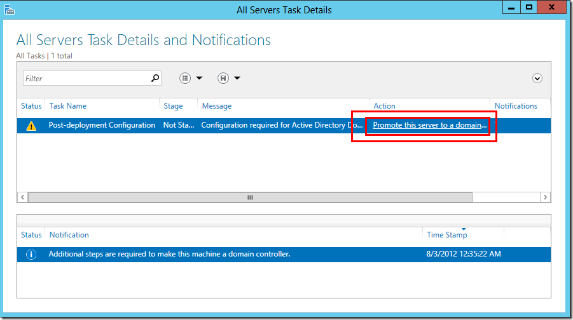Open the list criteria options dropdown
The height and width of the screenshot is (320, 573).
(x=190, y=78)
